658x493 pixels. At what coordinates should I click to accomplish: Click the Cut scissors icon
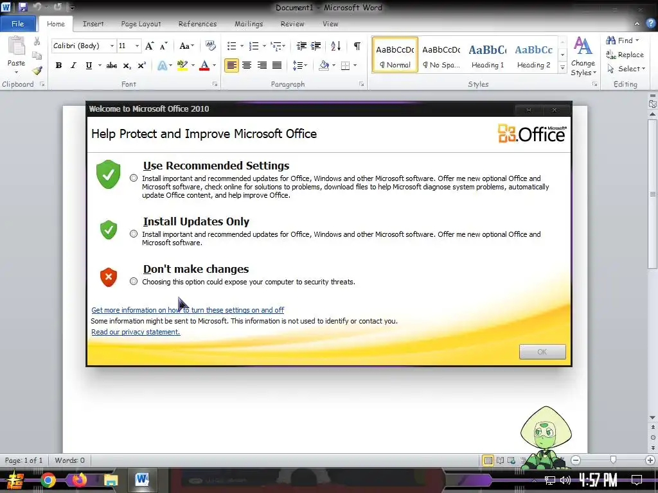point(37,42)
